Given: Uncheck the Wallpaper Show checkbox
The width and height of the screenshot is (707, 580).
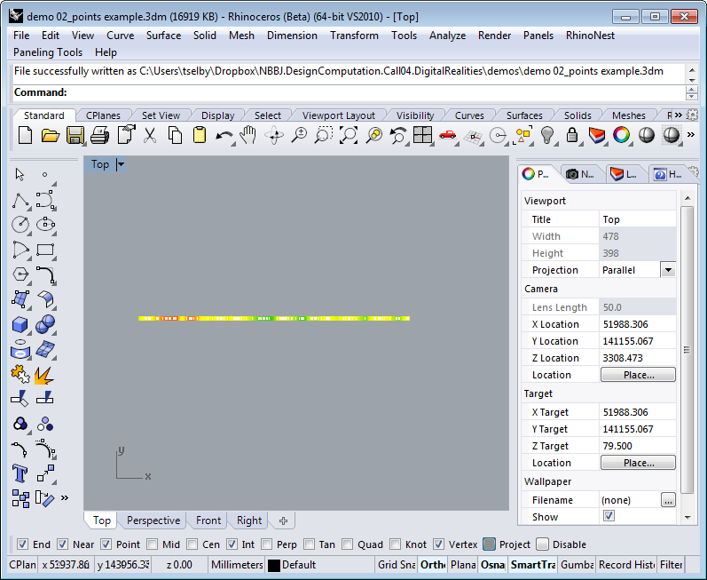Looking at the screenshot, I should pos(609,516).
